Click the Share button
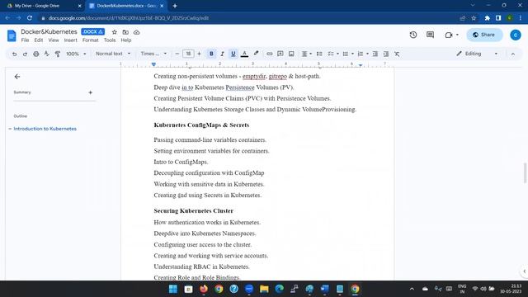This screenshot has height=297, width=528. (x=484, y=35)
